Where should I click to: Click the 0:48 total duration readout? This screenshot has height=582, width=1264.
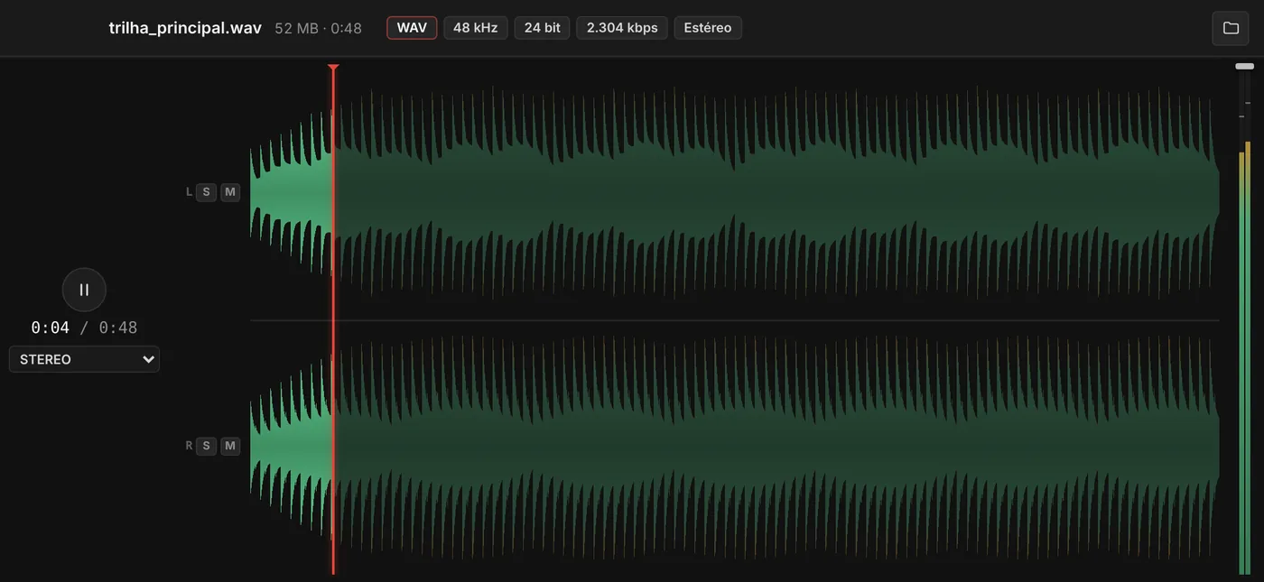[118, 328]
